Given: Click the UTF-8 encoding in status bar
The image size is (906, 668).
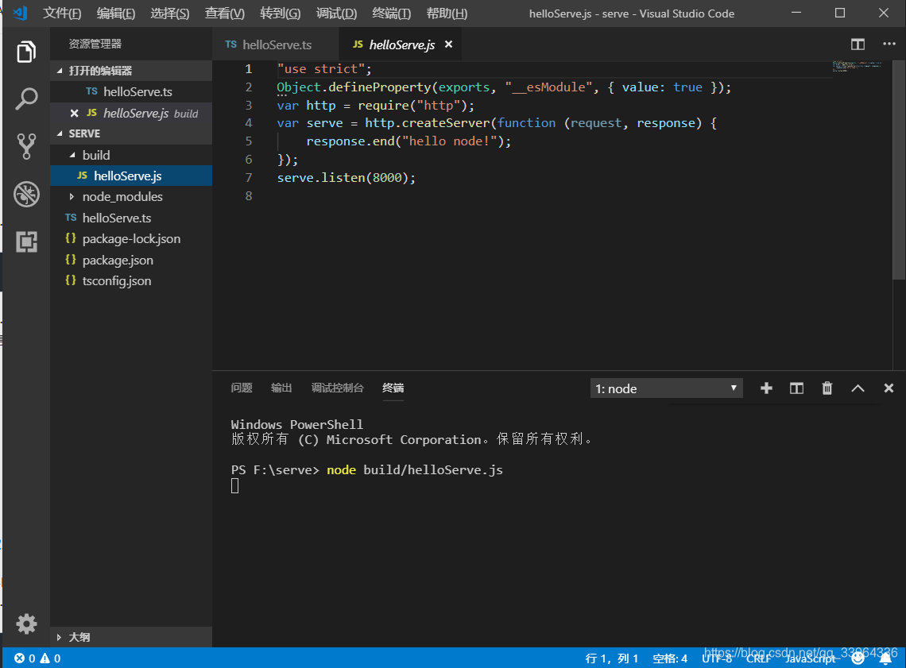Looking at the screenshot, I should [717, 658].
